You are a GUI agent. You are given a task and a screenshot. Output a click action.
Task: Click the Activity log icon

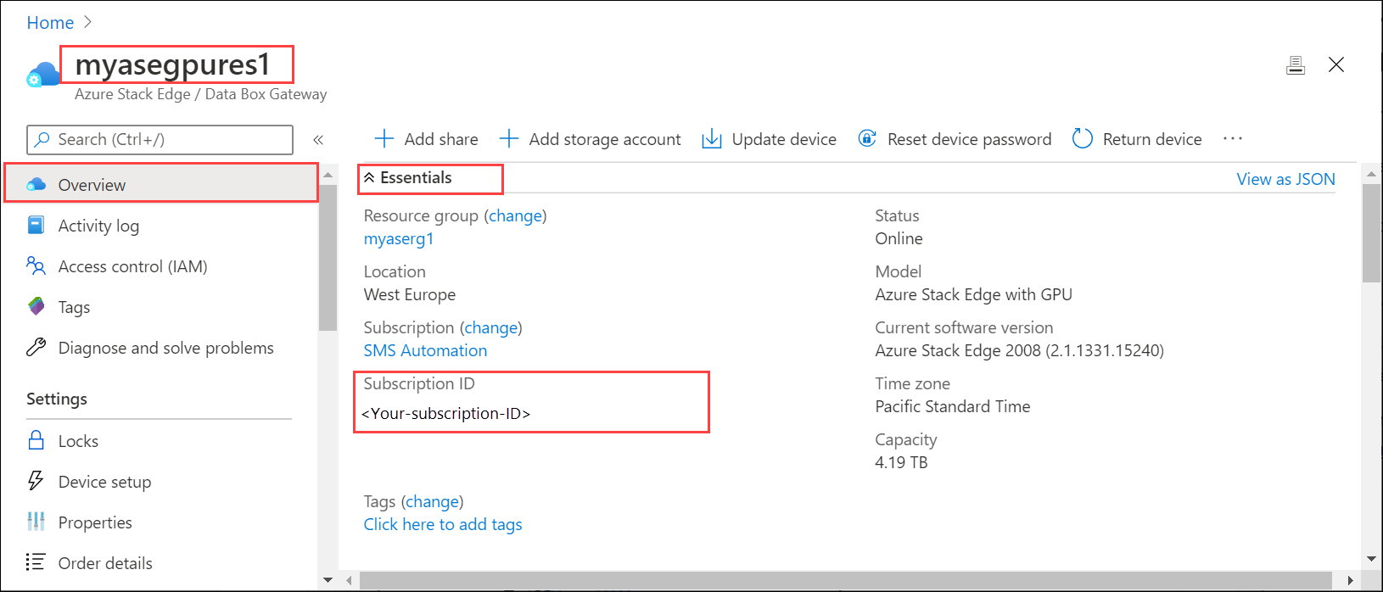(x=36, y=226)
